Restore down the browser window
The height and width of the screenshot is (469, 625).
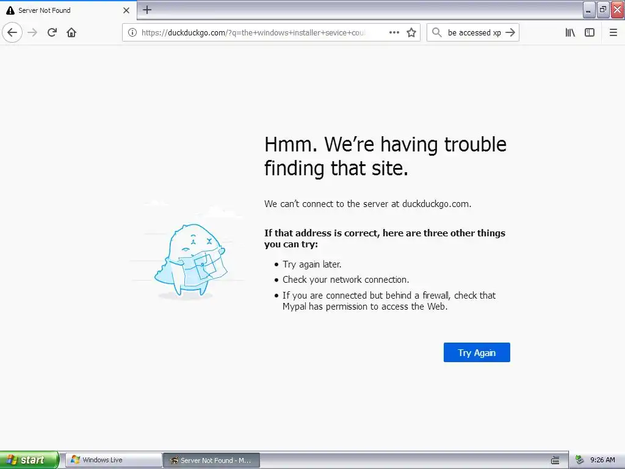(603, 10)
